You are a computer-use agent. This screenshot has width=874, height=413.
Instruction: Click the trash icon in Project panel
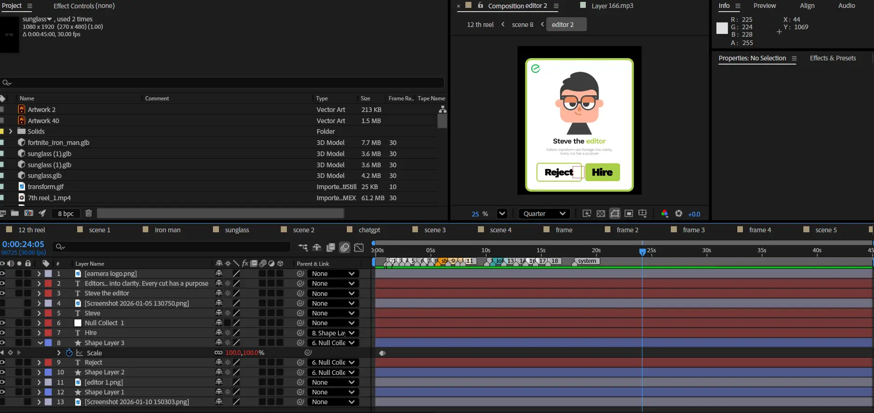88,213
